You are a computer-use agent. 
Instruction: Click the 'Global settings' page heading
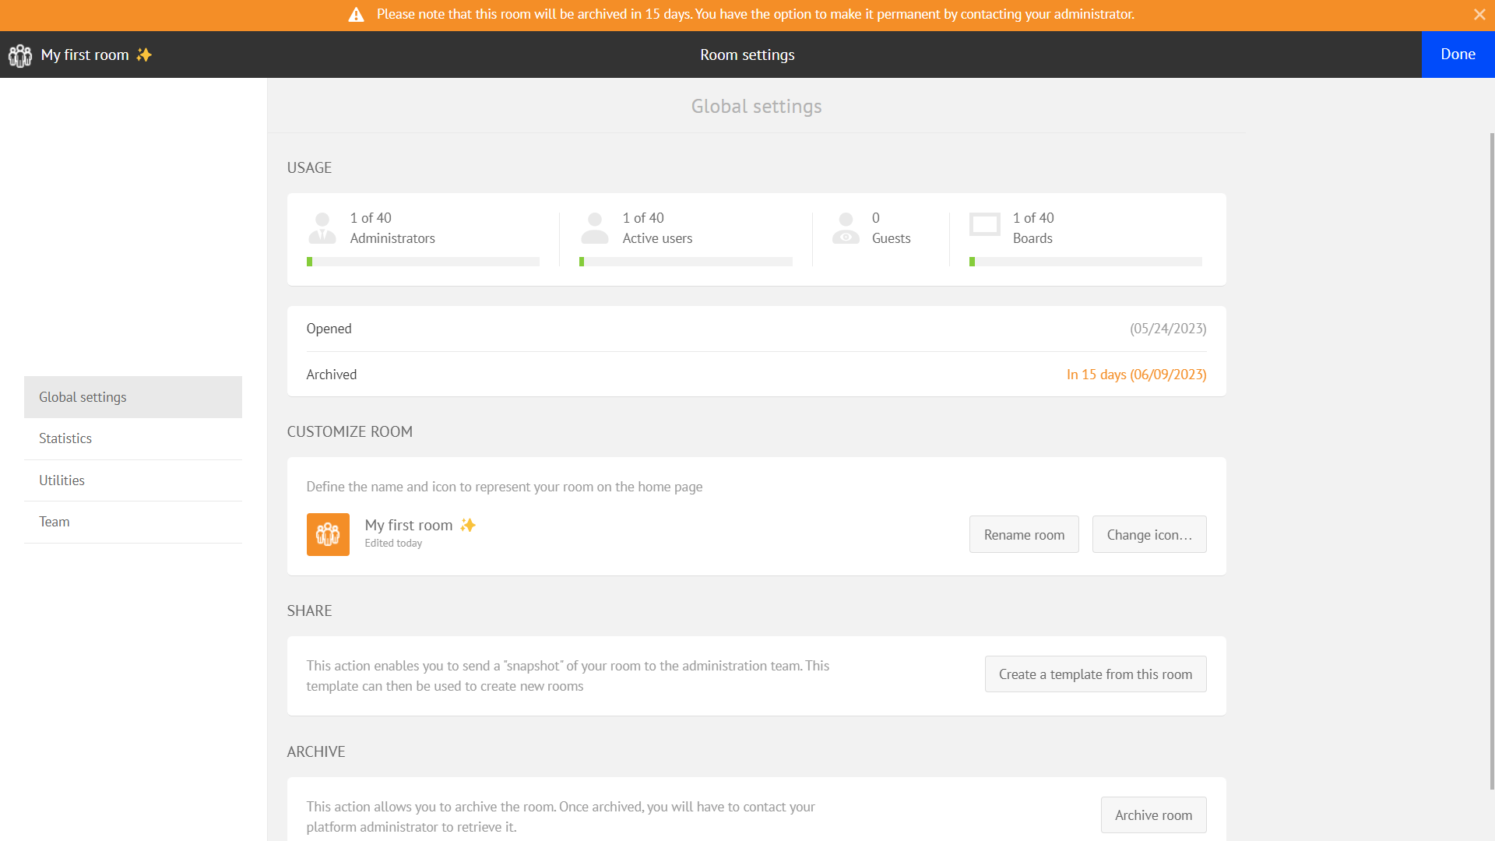click(x=757, y=107)
